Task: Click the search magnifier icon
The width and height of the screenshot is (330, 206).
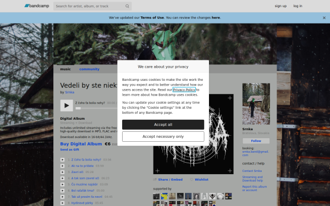Action: point(127,6)
